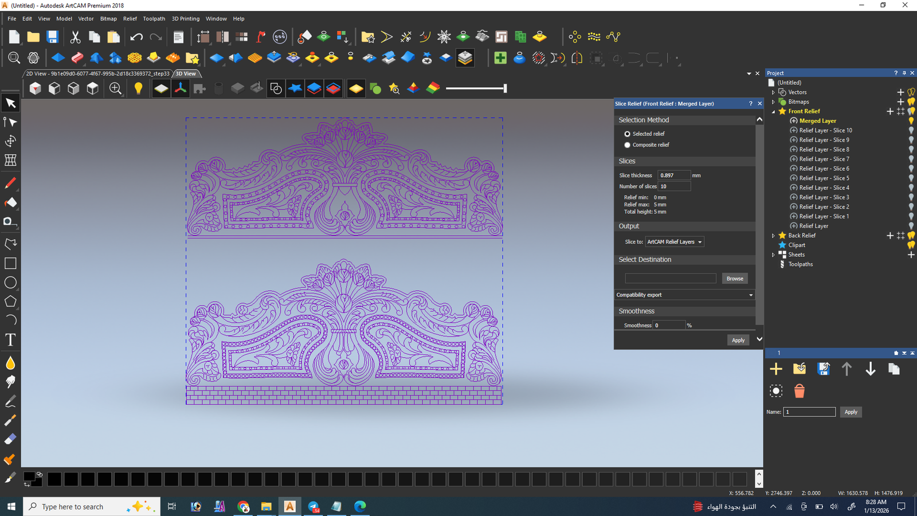Click the Undo arrow icon
This screenshot has width=917, height=516.
136,37
